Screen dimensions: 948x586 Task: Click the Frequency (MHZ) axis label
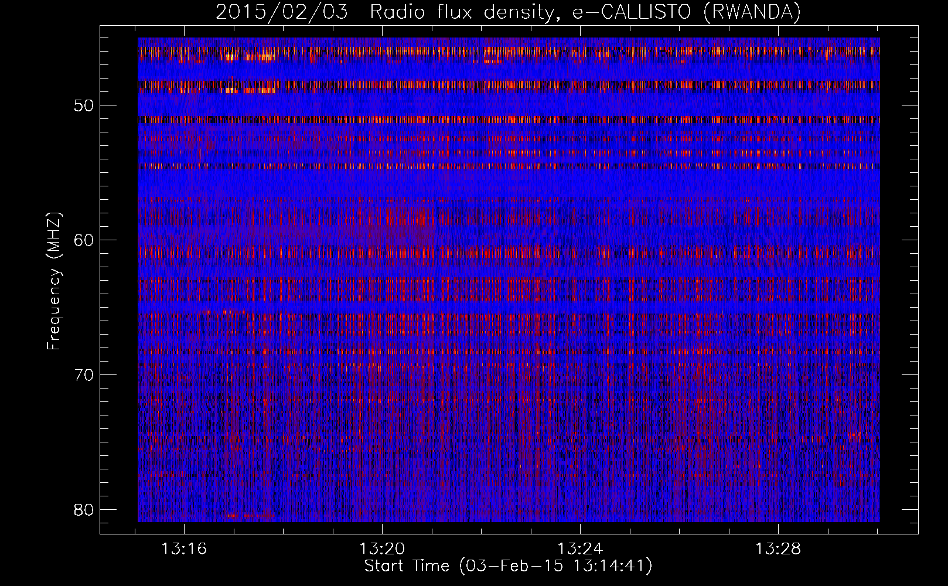54,281
